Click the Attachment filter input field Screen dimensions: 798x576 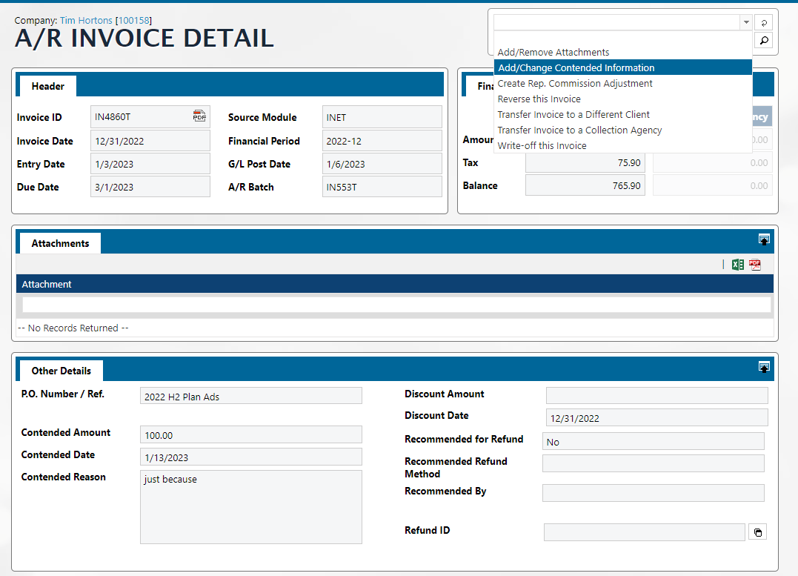point(396,305)
